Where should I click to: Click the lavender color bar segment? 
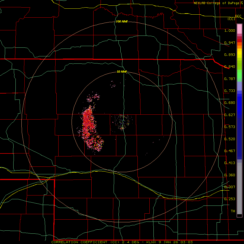[x=239, y=86]
